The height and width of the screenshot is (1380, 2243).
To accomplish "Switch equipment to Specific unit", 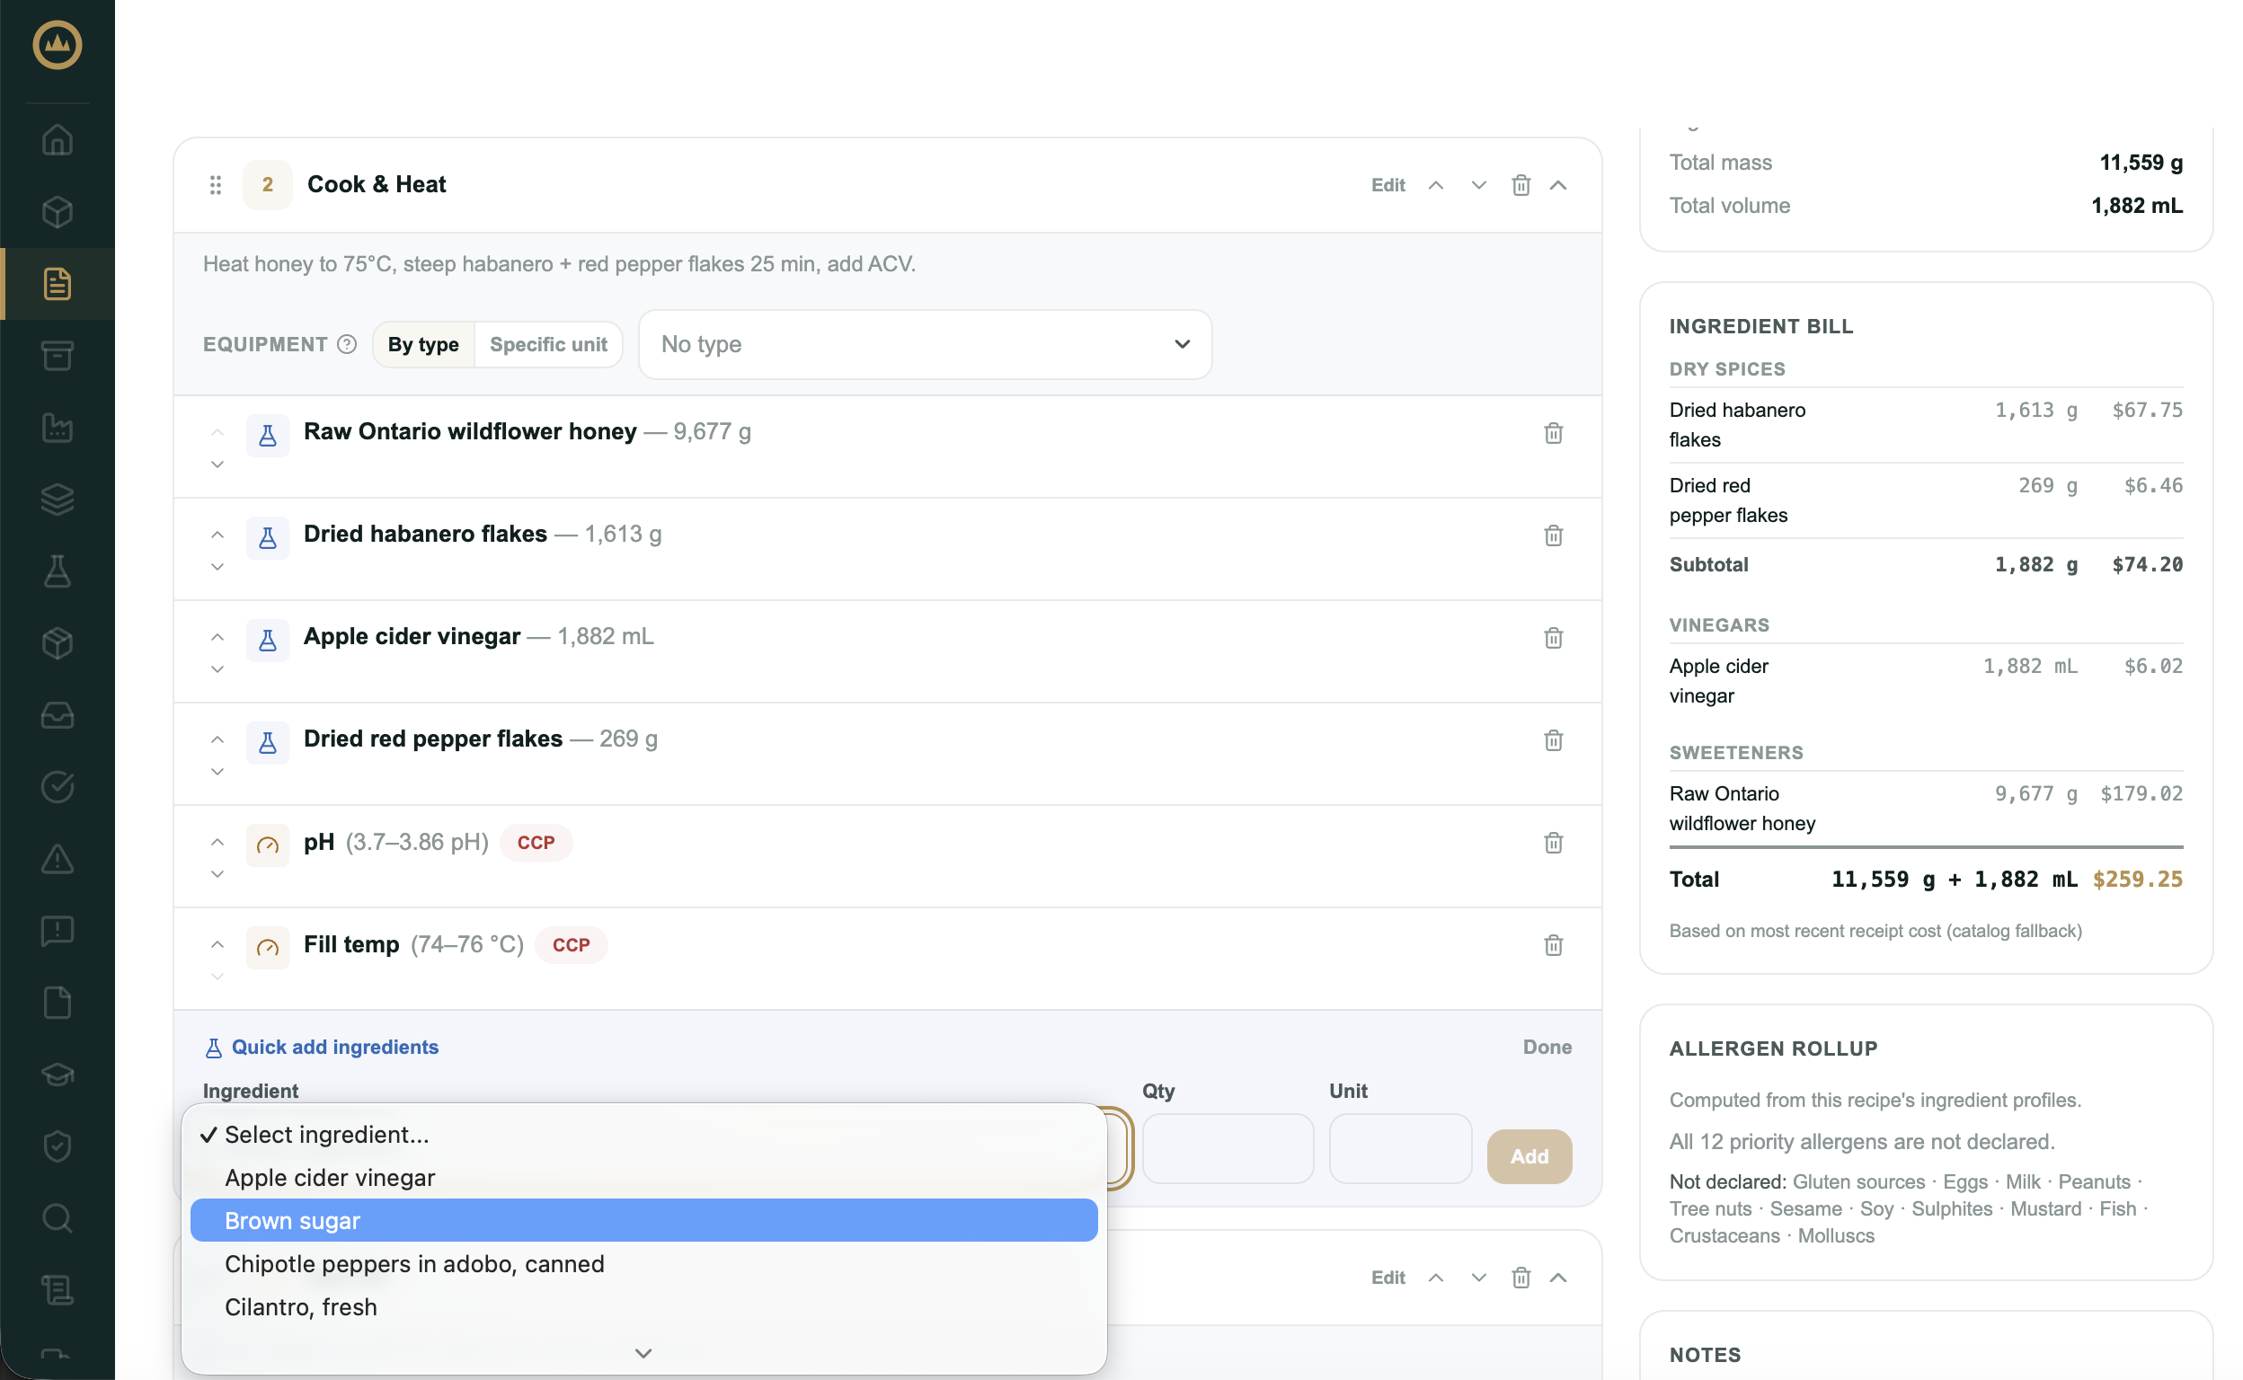I will click(548, 344).
